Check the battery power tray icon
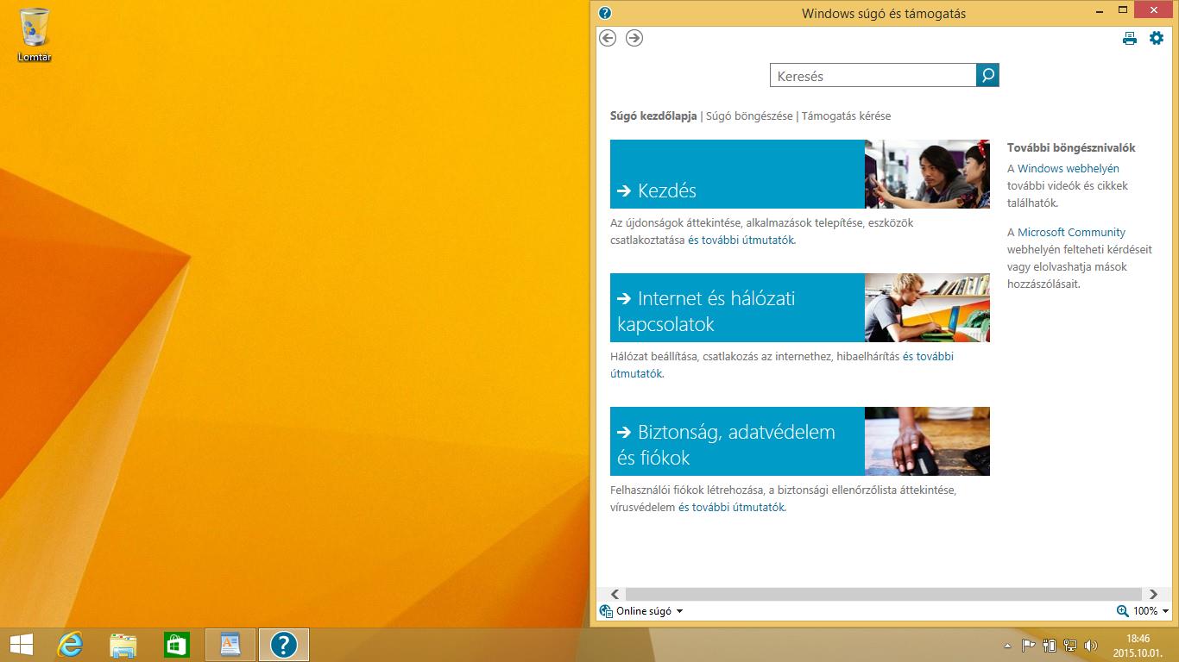 [x=1050, y=645]
